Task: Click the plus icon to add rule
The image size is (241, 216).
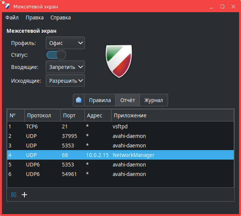Action: 24,195
